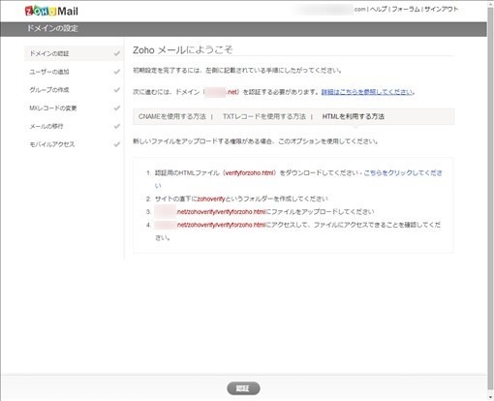This screenshot has height=401, width=494.
Task: Click the ドメインの設定 title bar text
Action: 52,28
